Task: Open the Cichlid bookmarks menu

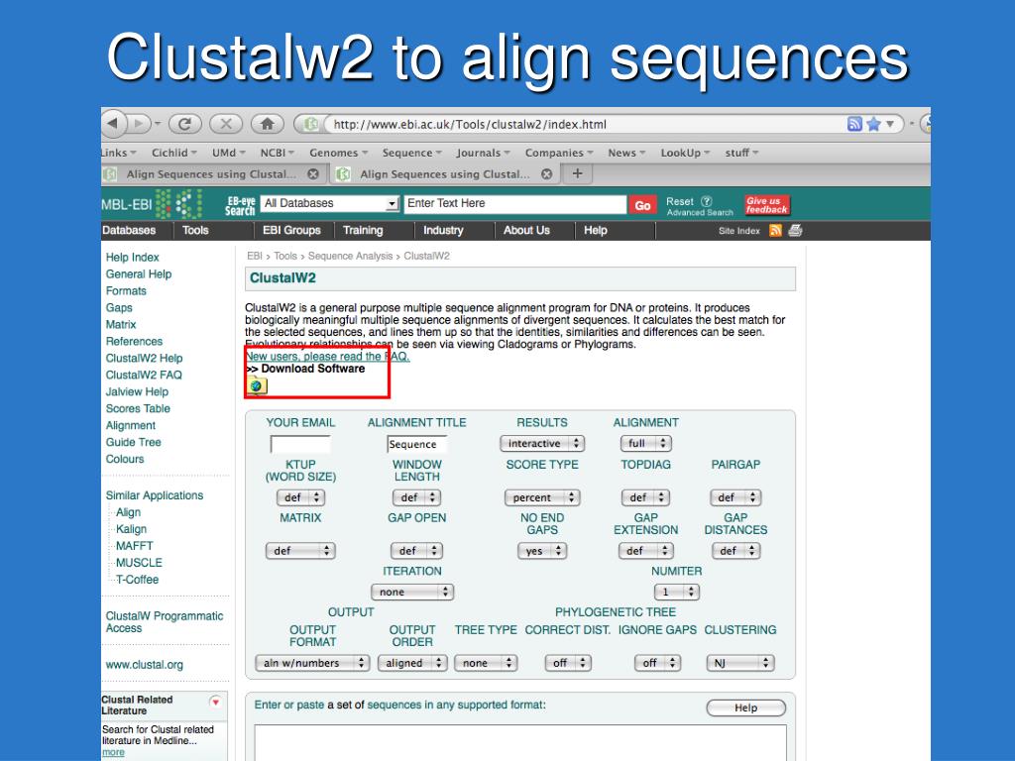Action: tap(174, 153)
